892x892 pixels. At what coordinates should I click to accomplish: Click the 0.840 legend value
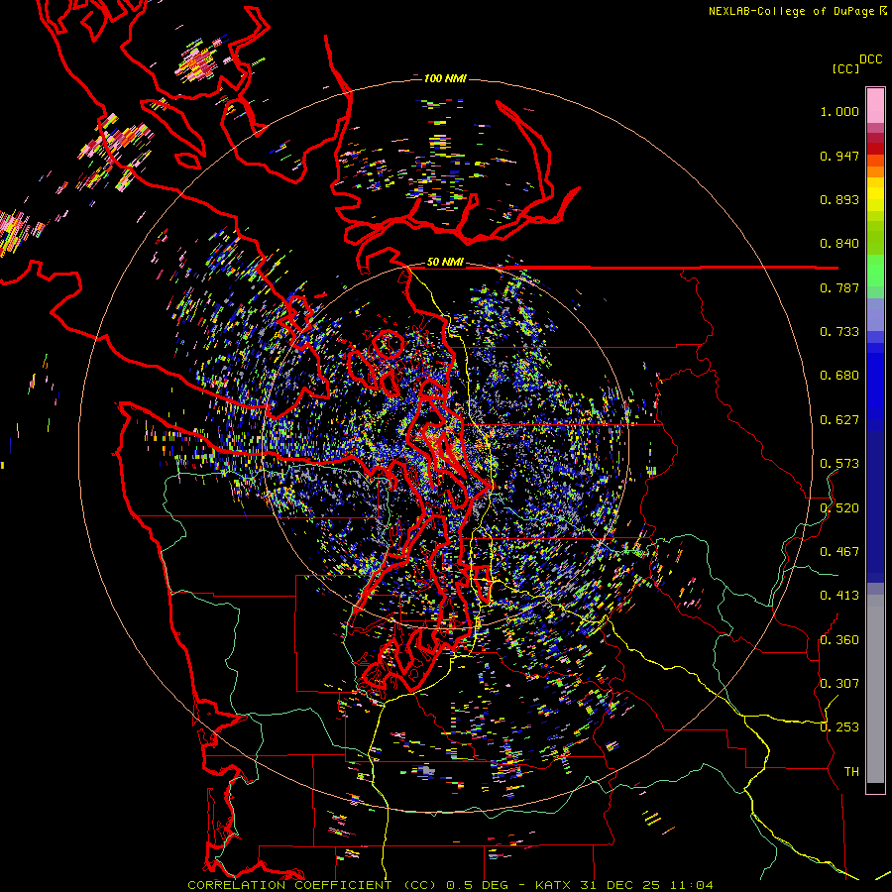[x=839, y=244]
